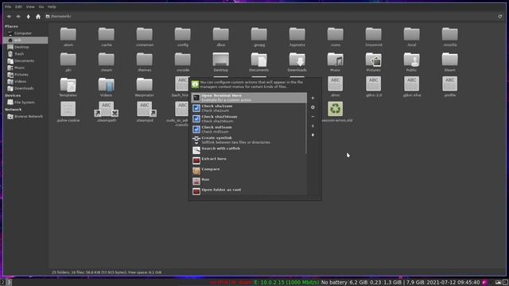Select the Check md5sum action
This screenshot has height=286, width=509.
[x=249, y=129]
